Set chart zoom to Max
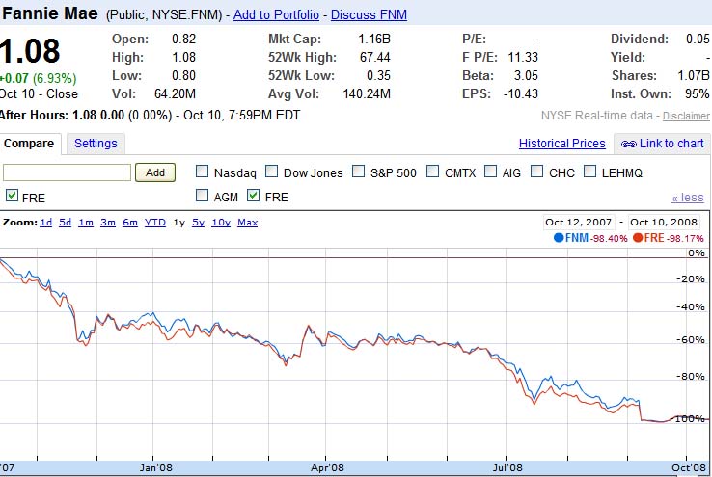 [x=248, y=223]
